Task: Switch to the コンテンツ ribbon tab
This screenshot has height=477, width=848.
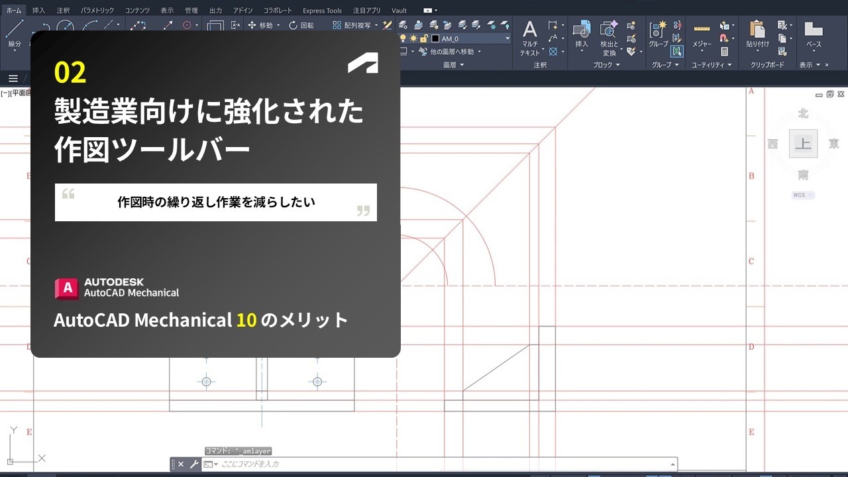Action: tap(137, 11)
